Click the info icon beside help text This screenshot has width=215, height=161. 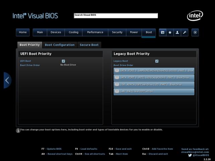click(x=18, y=130)
